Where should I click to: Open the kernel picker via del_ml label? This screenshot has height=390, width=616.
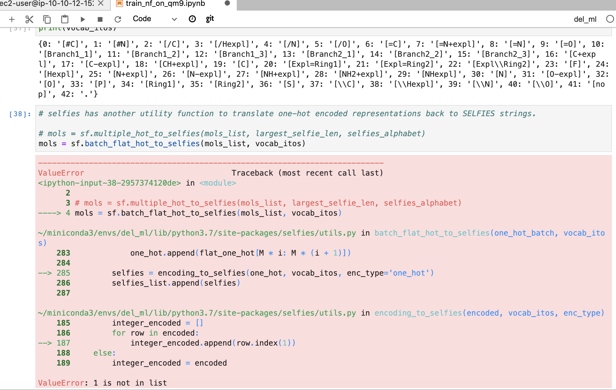coord(585,19)
